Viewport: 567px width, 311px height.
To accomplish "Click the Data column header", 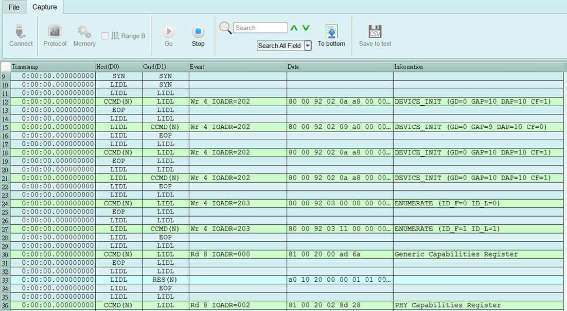I will coord(340,67).
